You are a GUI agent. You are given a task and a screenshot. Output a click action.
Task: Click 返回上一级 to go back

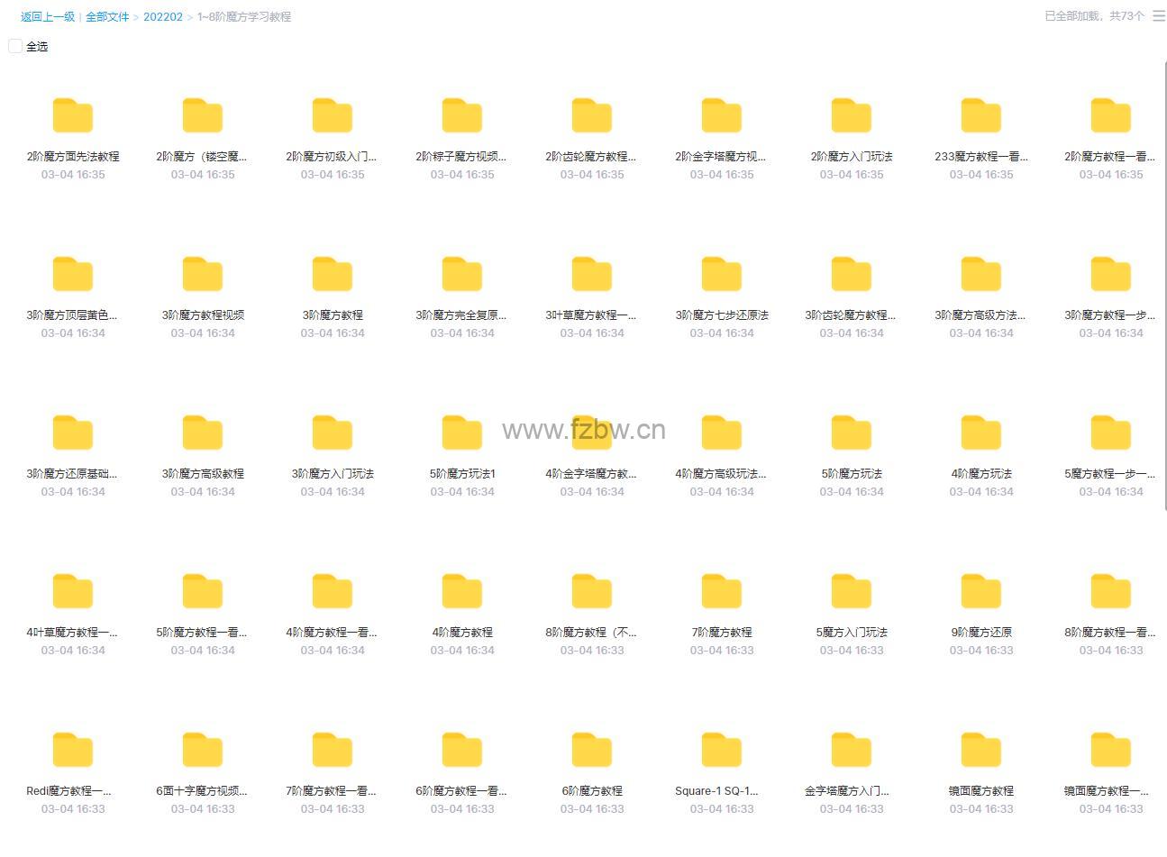[x=48, y=17]
